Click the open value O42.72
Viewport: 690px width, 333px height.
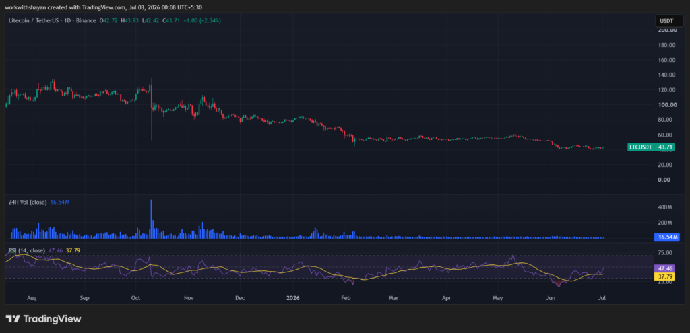108,21
